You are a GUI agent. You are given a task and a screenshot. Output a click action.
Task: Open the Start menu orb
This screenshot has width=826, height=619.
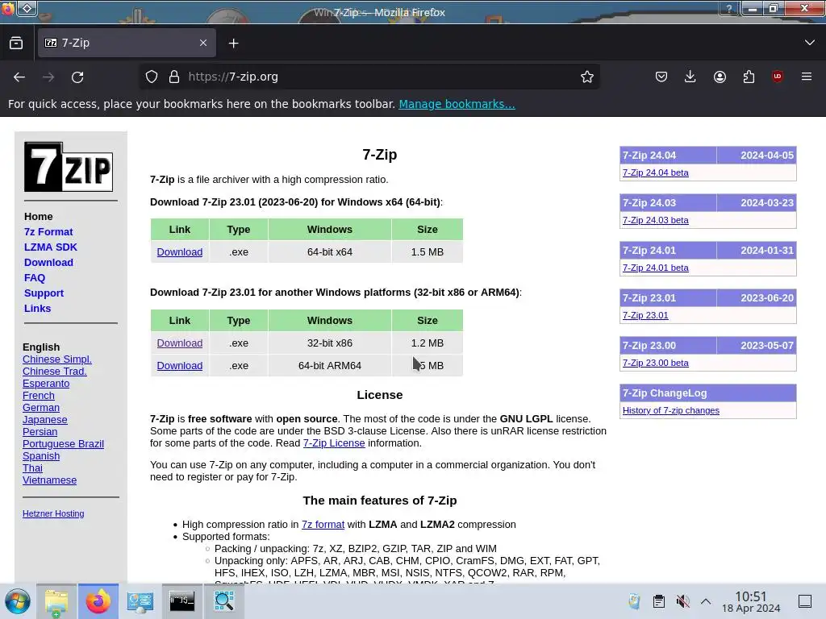point(18,601)
